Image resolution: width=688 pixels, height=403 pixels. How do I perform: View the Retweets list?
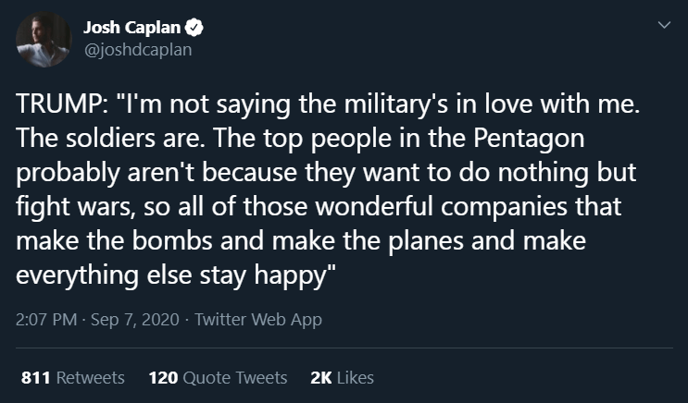click(91, 377)
